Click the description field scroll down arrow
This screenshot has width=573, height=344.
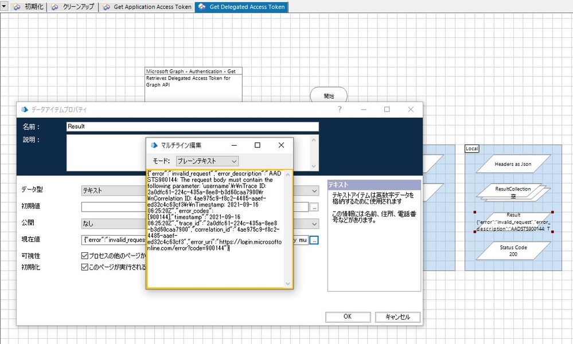[313, 166]
